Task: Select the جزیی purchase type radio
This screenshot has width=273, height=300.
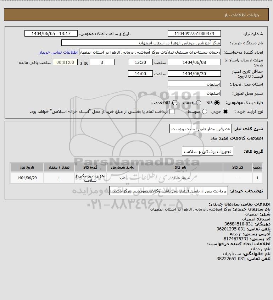Action: tap(225, 111)
